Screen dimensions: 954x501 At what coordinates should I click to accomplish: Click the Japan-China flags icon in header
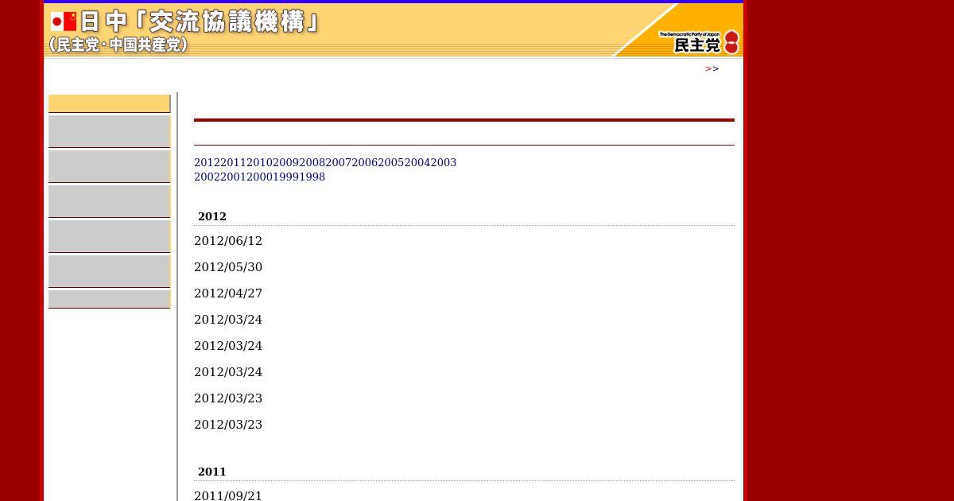tap(64, 21)
